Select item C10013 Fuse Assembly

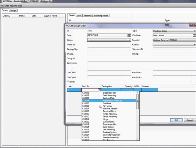(109, 124)
